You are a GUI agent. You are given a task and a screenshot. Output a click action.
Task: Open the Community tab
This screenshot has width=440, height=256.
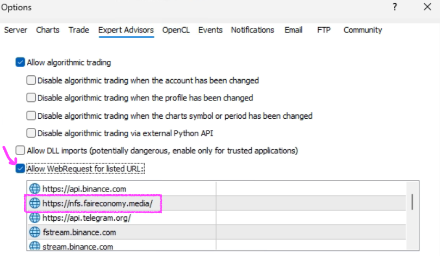pyautogui.click(x=362, y=30)
